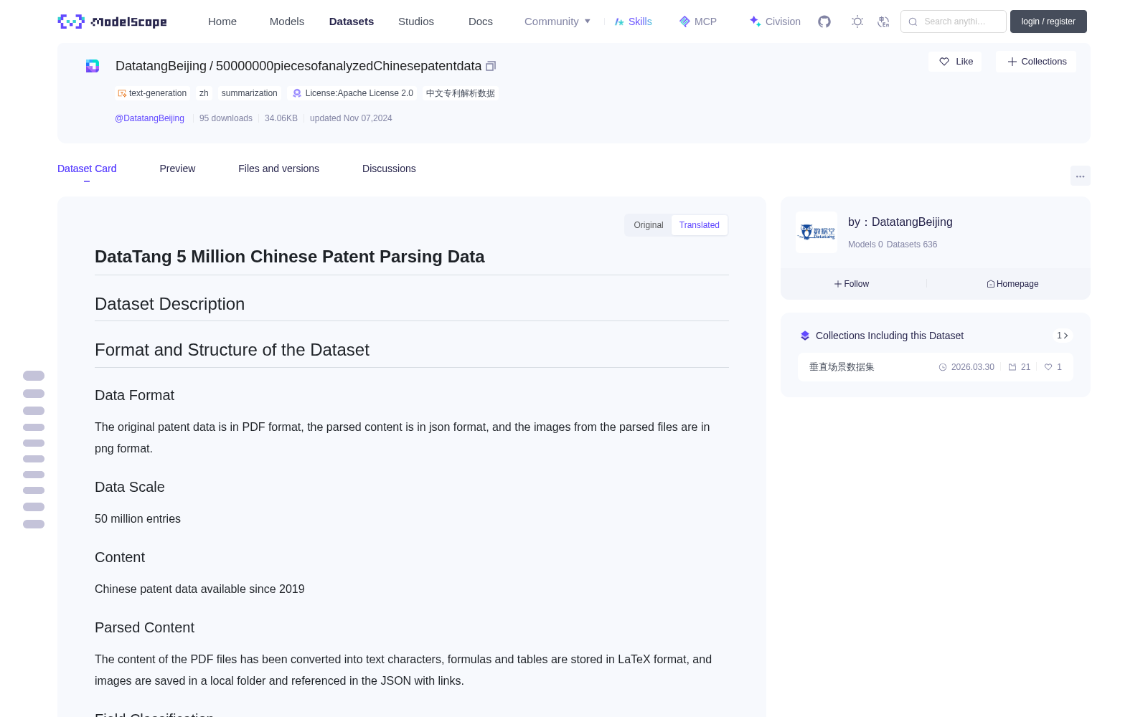Viewport: 1148px width, 717px height.
Task: Switch site language with the translate icon
Action: (883, 22)
